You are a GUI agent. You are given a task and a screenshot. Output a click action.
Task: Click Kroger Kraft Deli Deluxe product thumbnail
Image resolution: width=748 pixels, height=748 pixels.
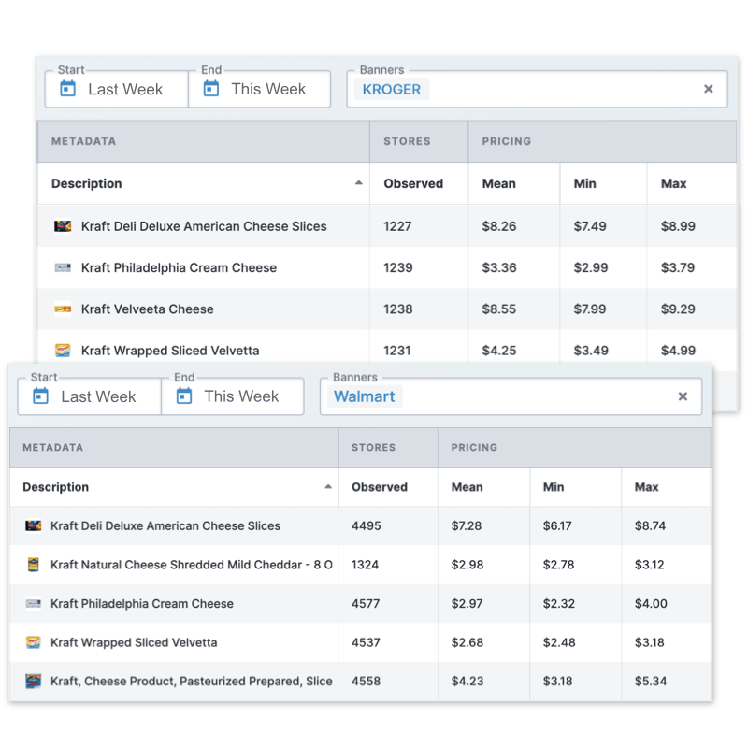point(63,226)
